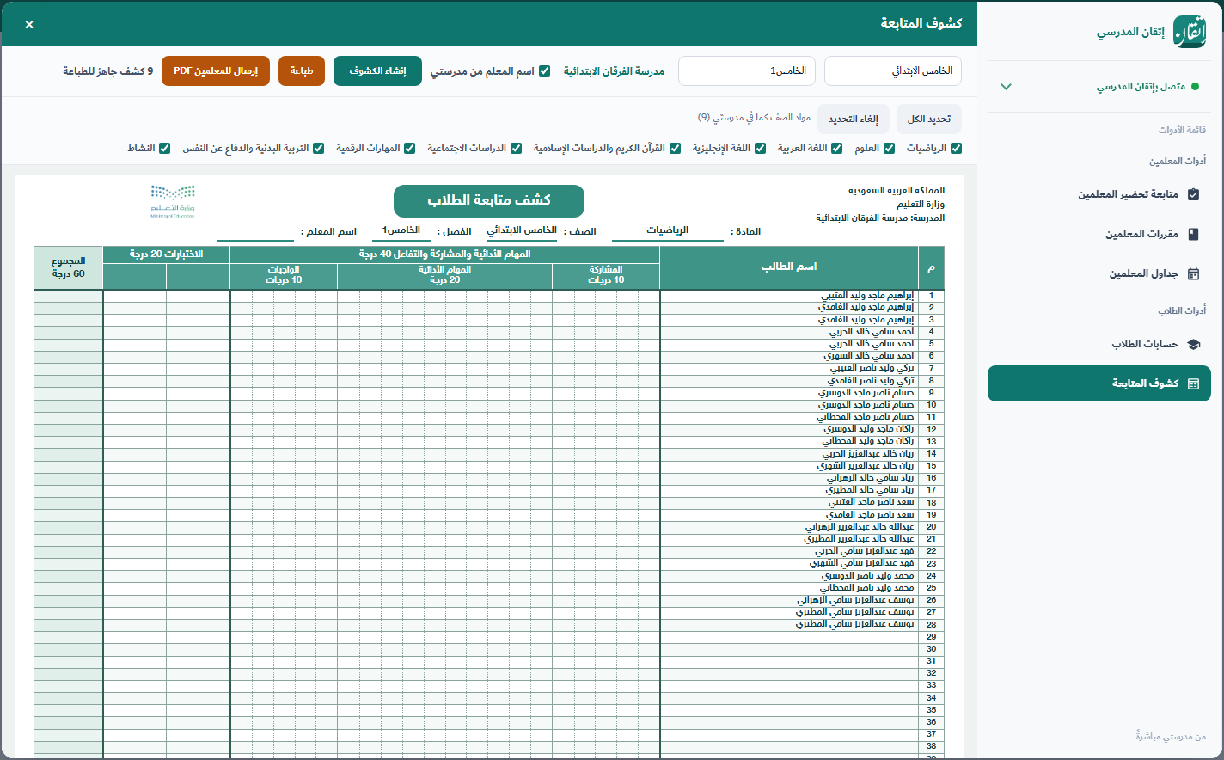Open the الخامس1 class dropdown
Viewport: 1224px width, 760px height.
[x=747, y=71]
